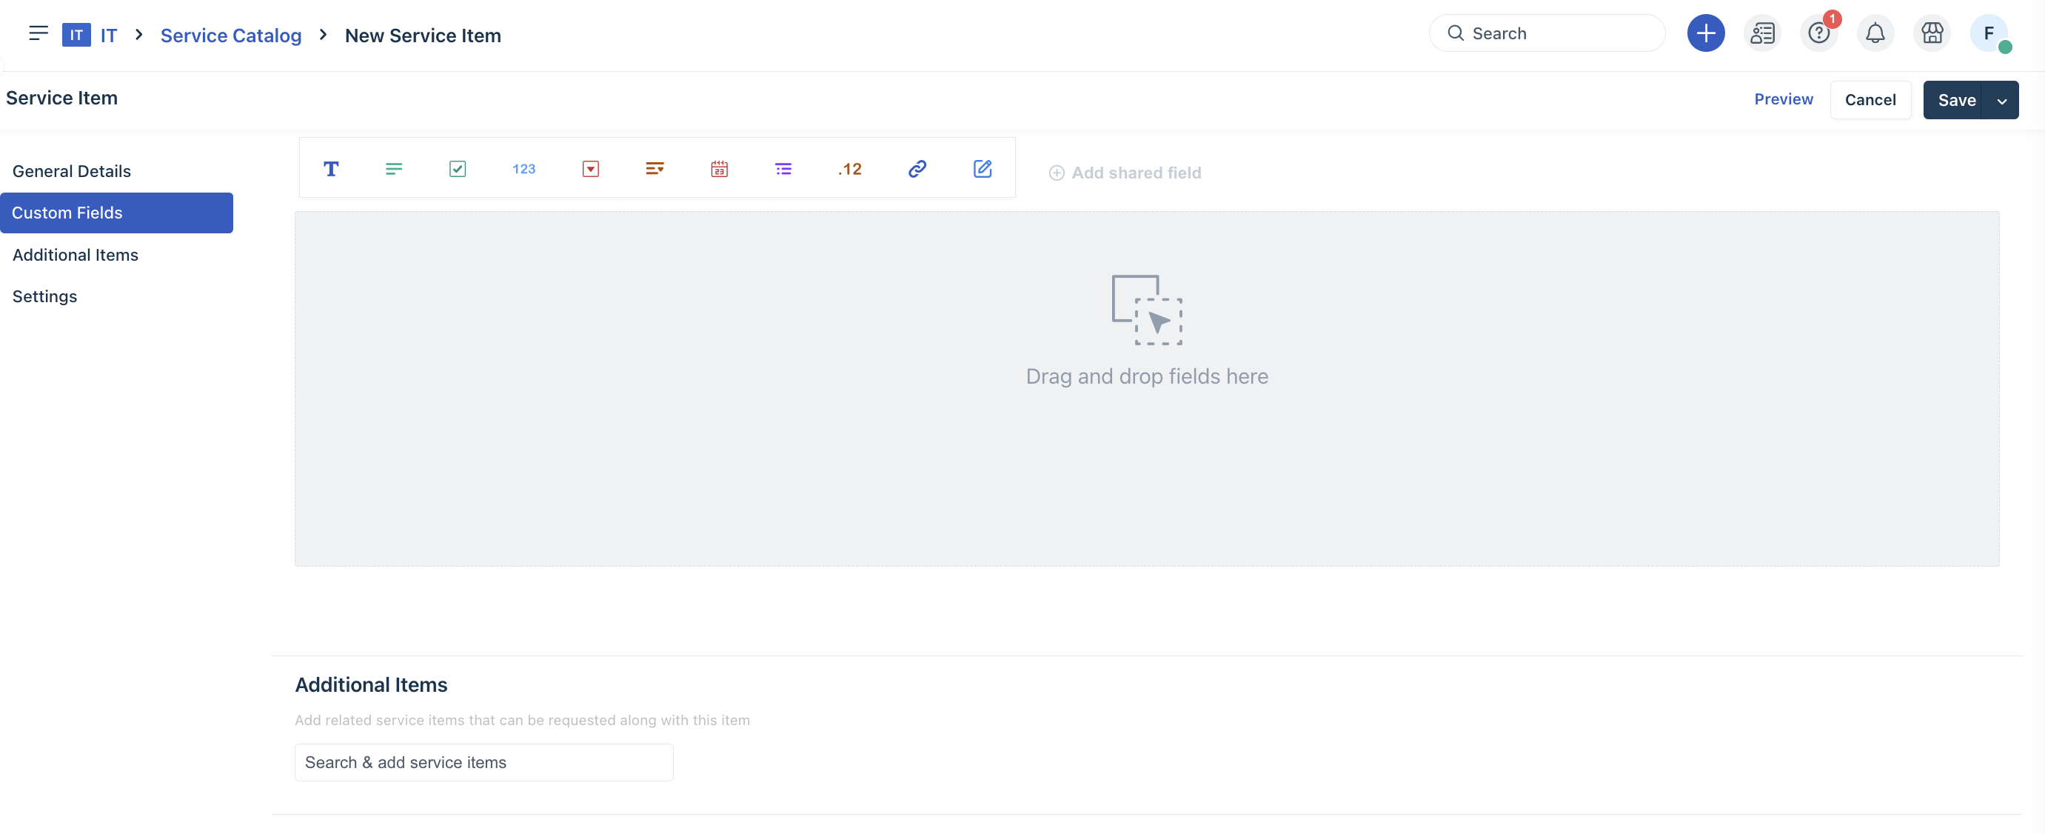The width and height of the screenshot is (2045, 834).
Task: Switch to Settings section
Action: click(x=44, y=296)
